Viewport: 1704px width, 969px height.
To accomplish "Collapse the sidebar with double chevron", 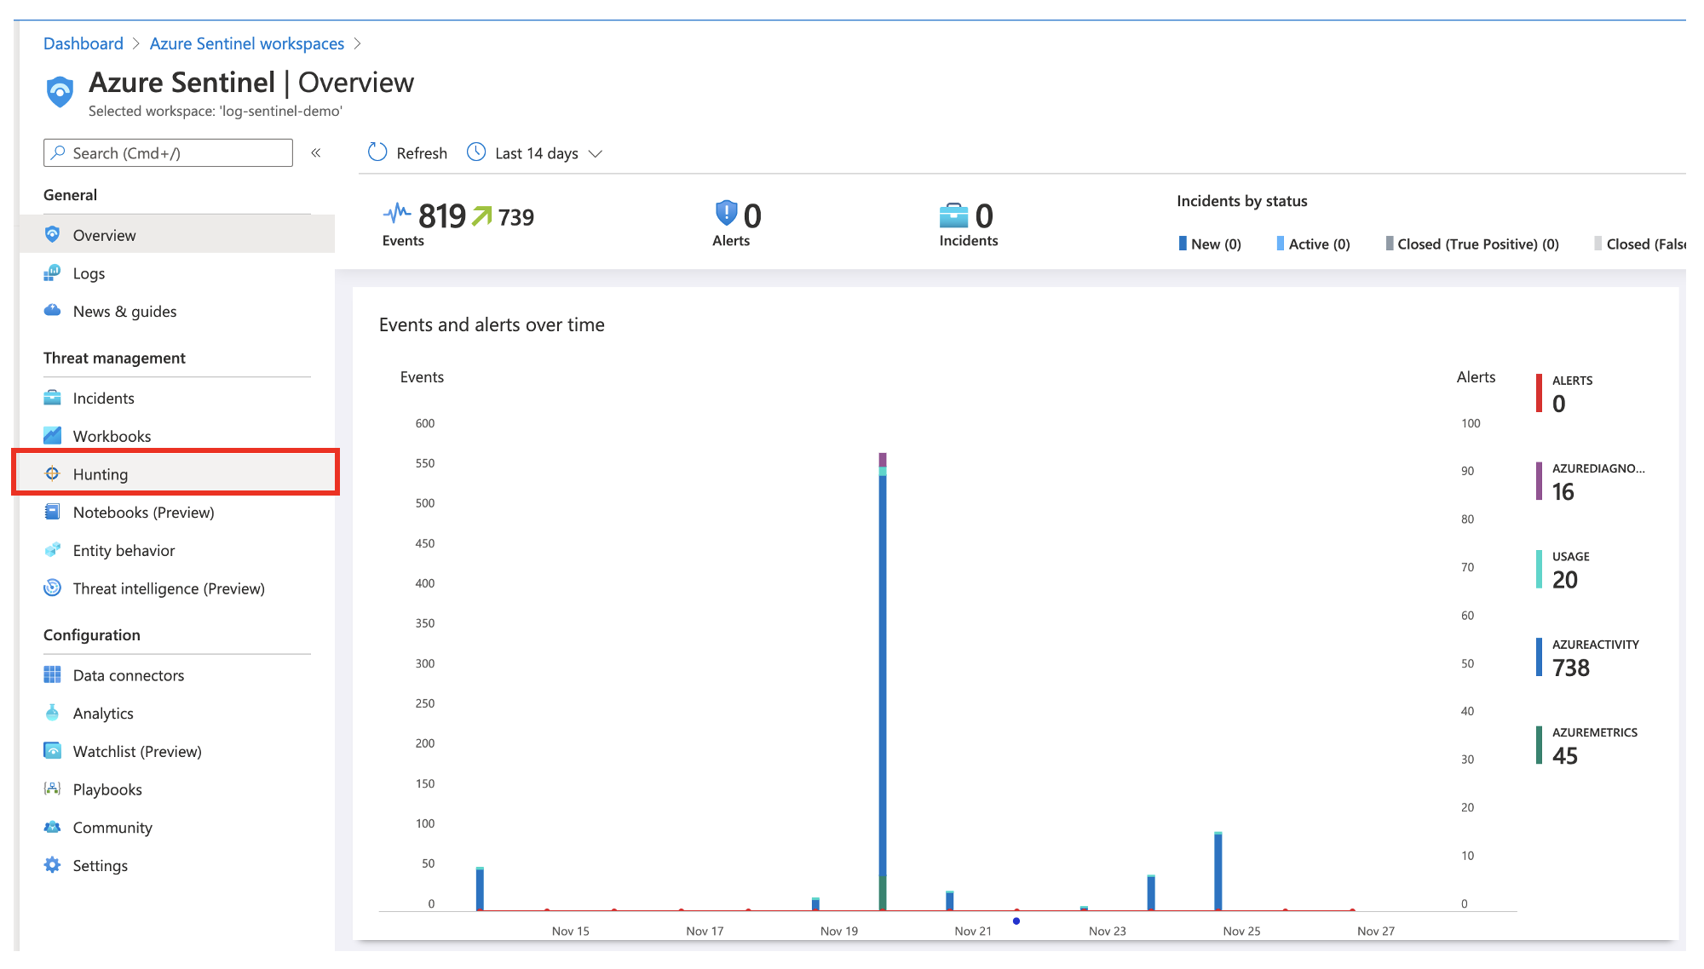I will tap(315, 152).
